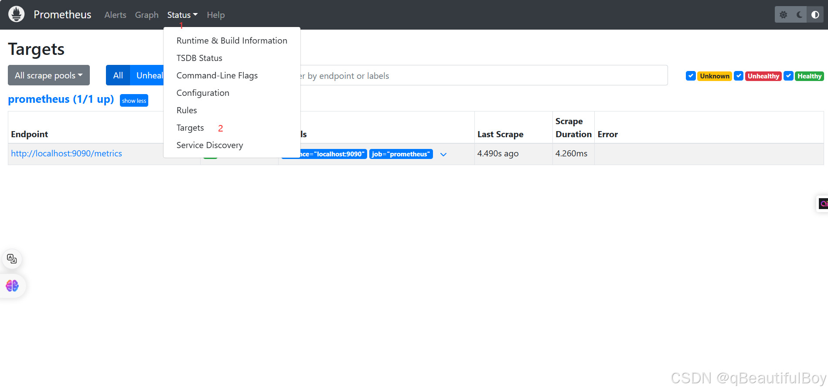Select the All targets filter button
The width and height of the screenshot is (828, 392).
point(118,75)
